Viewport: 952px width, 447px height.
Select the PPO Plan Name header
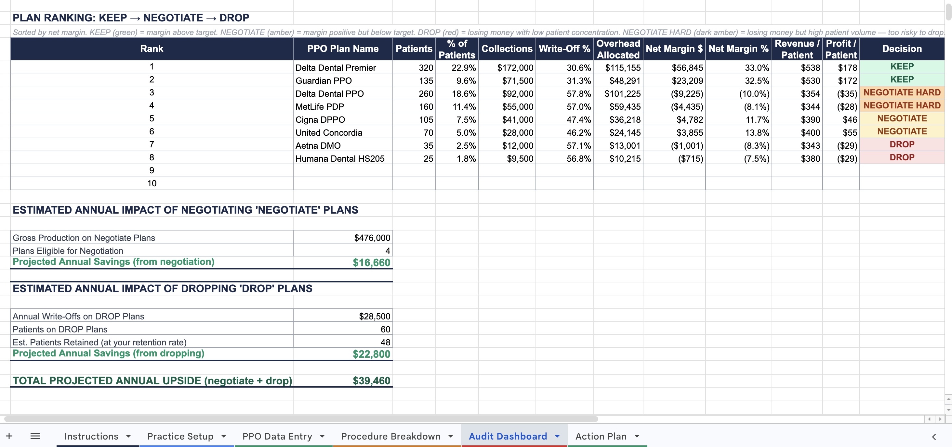343,49
